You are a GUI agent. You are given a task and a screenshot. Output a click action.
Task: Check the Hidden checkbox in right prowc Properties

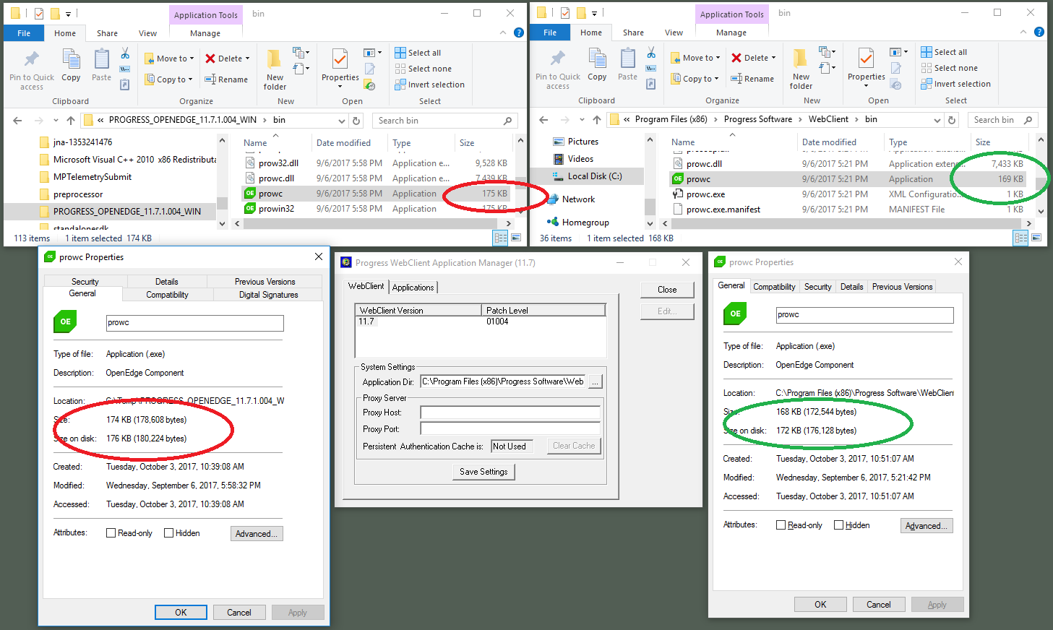(840, 525)
